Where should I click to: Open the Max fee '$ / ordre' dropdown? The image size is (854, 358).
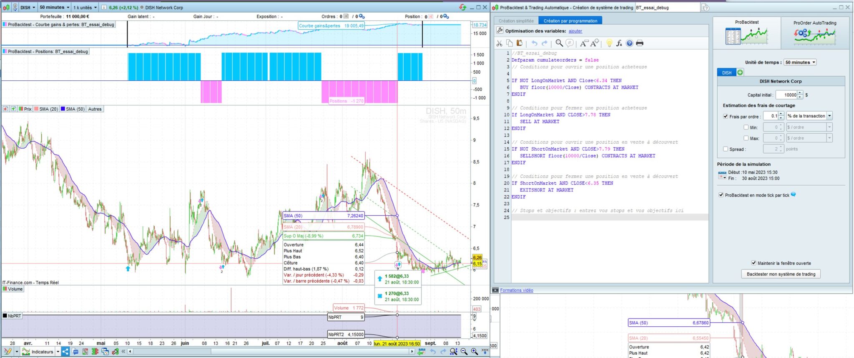pyautogui.click(x=809, y=138)
